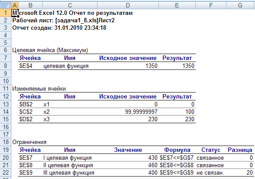
Task: Click the 'Ограничения' section heading
Action: 29,142
